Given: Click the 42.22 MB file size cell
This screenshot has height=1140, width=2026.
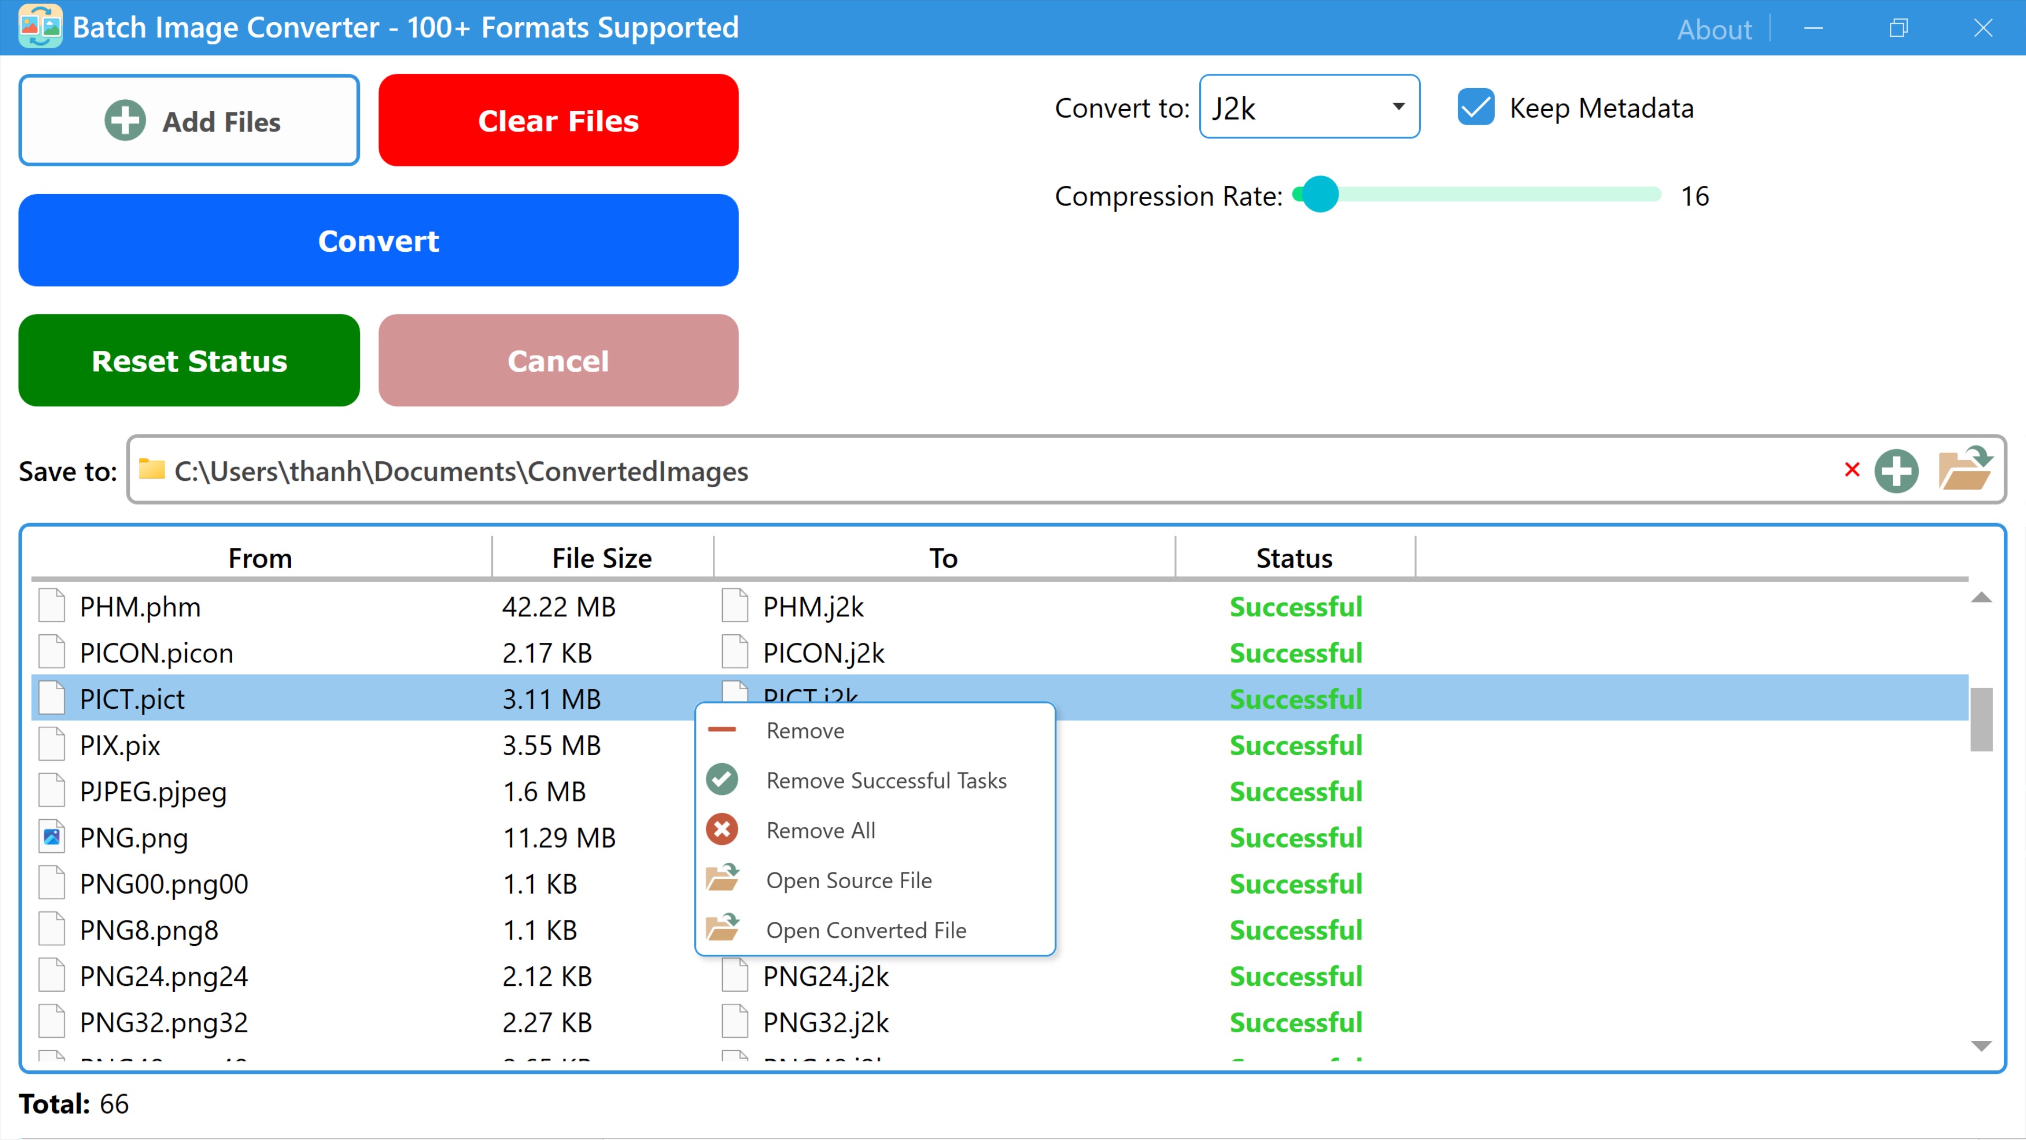Looking at the screenshot, I should (x=558, y=606).
